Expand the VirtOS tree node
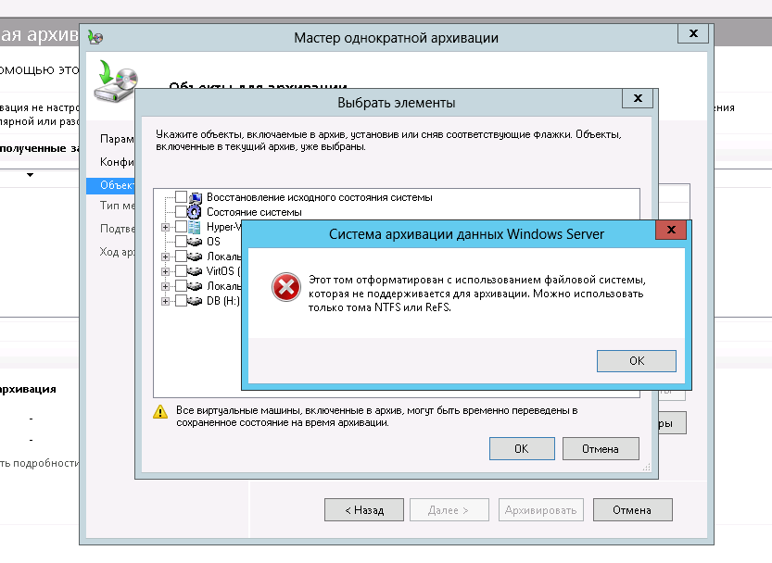Viewport: 772px width, 563px height. click(165, 271)
